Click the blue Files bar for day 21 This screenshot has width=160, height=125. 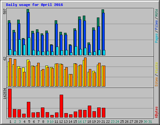click(x=103, y=32)
